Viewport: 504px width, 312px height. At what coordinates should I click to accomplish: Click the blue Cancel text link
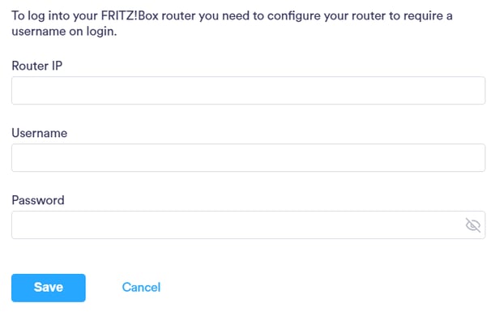coord(141,287)
